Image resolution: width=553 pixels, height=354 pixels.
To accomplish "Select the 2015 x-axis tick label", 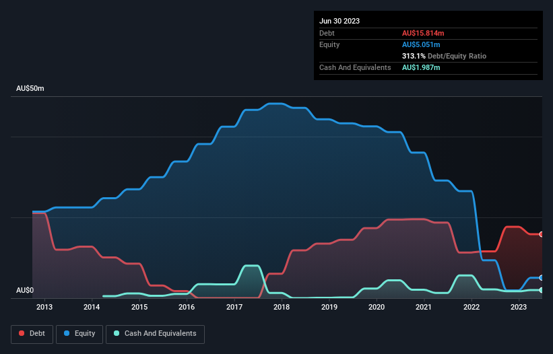I will click(139, 308).
